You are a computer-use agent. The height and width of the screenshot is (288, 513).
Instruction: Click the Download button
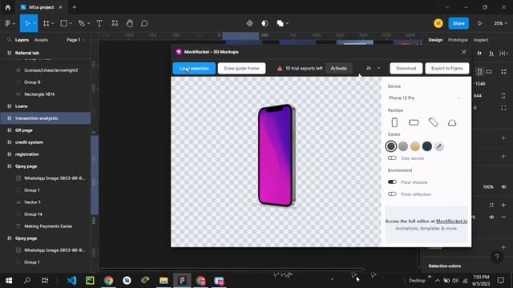point(406,68)
